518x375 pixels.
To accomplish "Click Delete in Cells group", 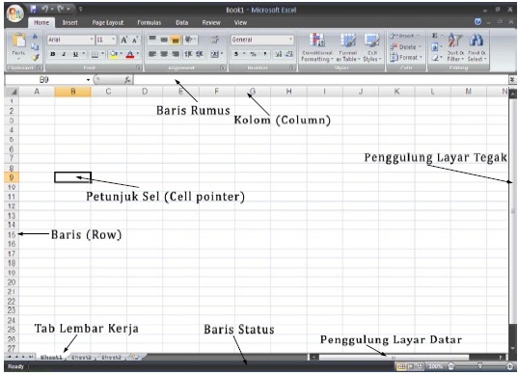I will [x=406, y=47].
